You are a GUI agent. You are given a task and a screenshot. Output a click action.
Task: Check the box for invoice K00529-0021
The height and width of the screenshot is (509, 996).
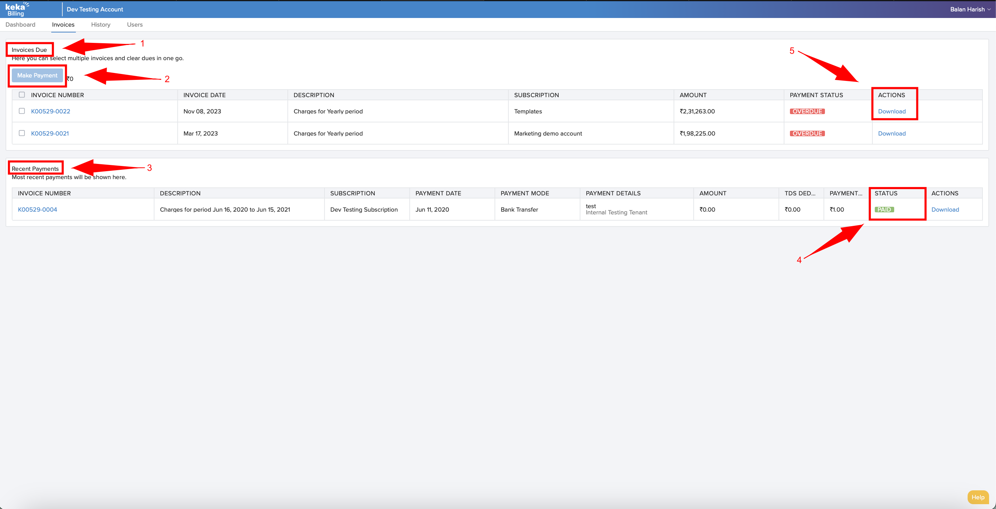point(22,133)
